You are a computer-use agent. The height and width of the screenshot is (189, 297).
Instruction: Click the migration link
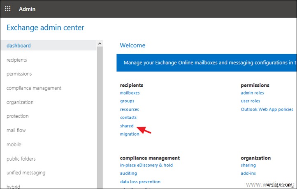130,134
